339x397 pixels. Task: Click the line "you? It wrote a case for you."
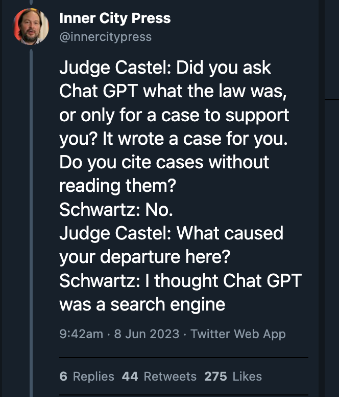click(x=174, y=139)
